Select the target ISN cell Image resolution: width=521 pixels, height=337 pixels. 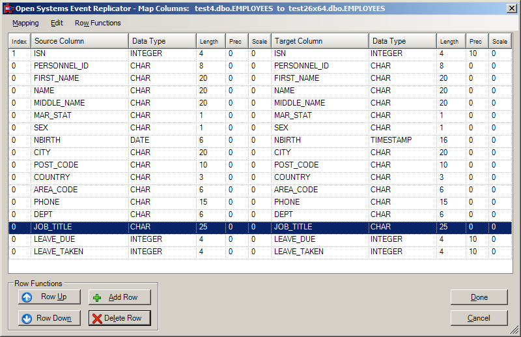tap(320, 53)
